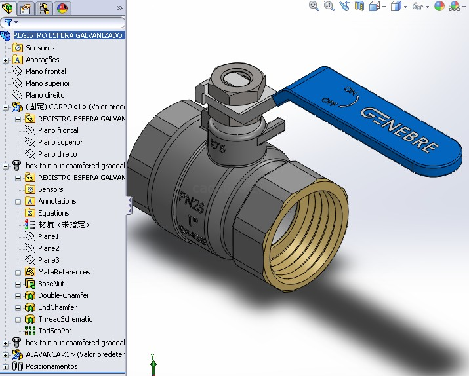This screenshot has height=376, width=469.
Task: Open the DisplayManager tab
Action: click(62, 9)
